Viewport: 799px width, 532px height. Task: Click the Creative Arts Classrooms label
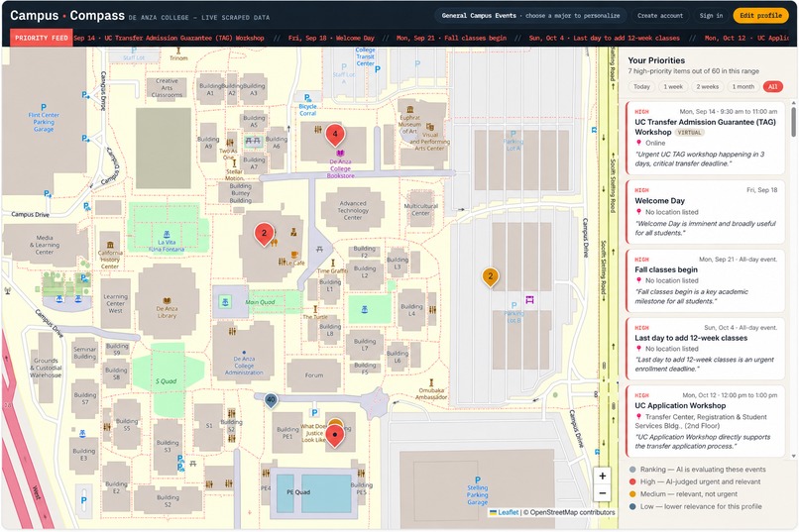tap(167, 87)
